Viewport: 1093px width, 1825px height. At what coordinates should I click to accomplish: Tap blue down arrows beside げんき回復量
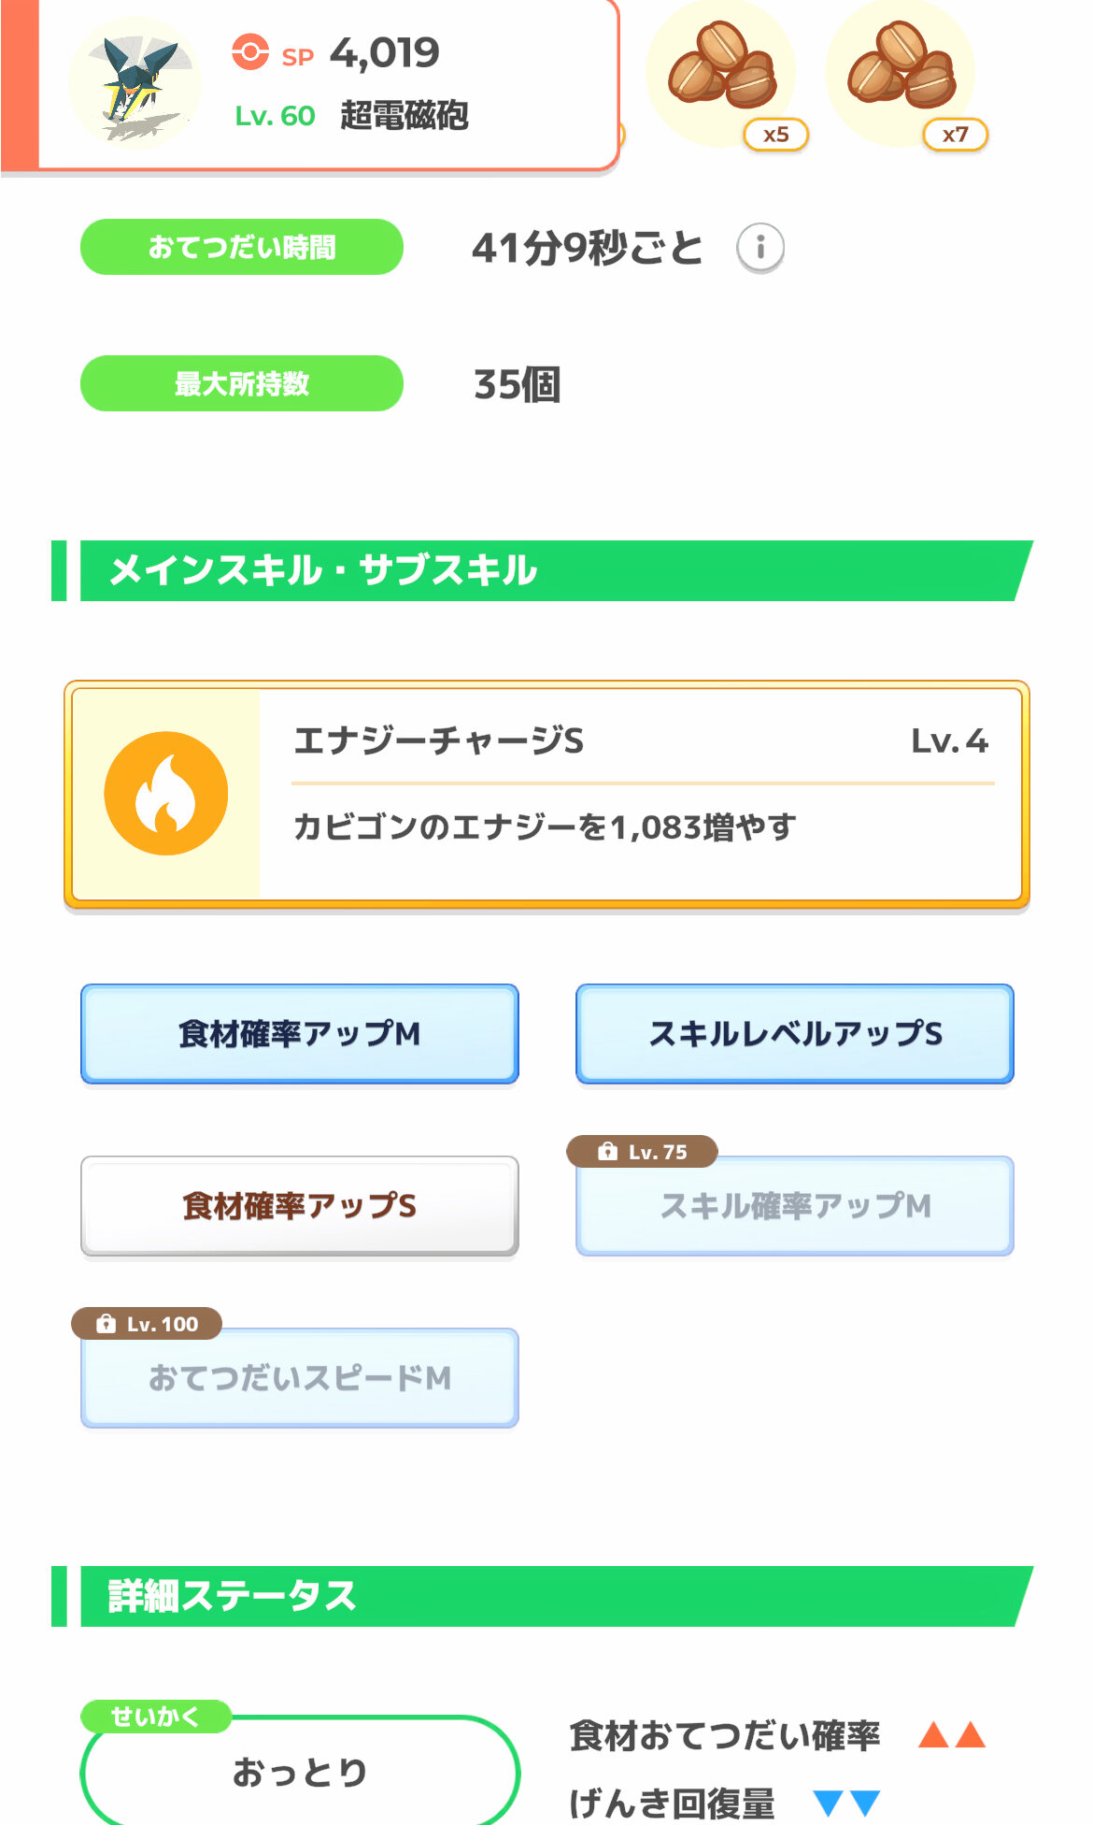847,1803
